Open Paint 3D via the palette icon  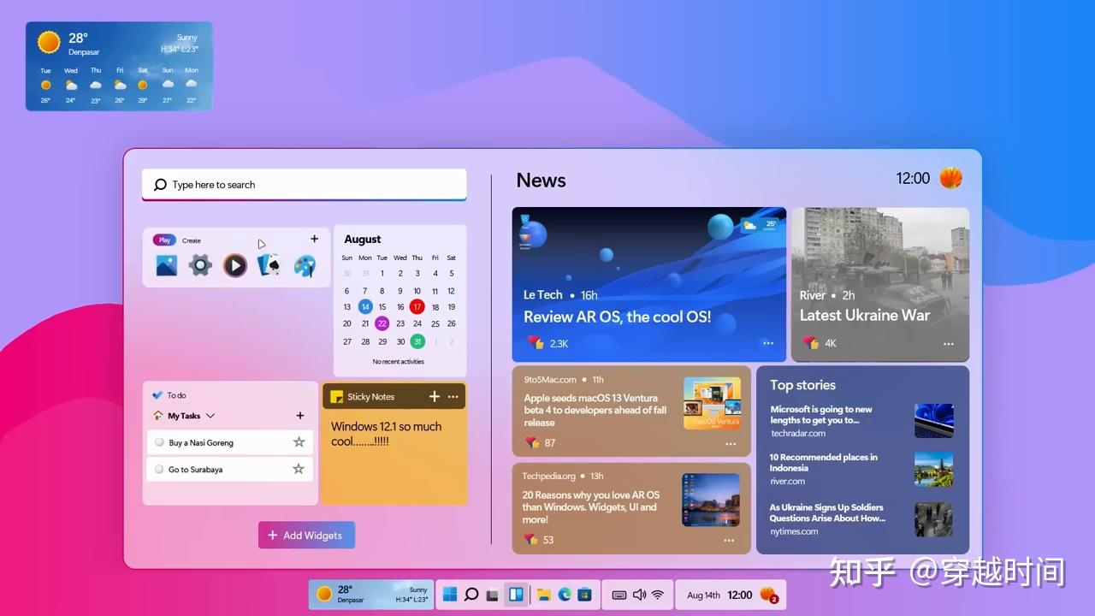(x=305, y=265)
